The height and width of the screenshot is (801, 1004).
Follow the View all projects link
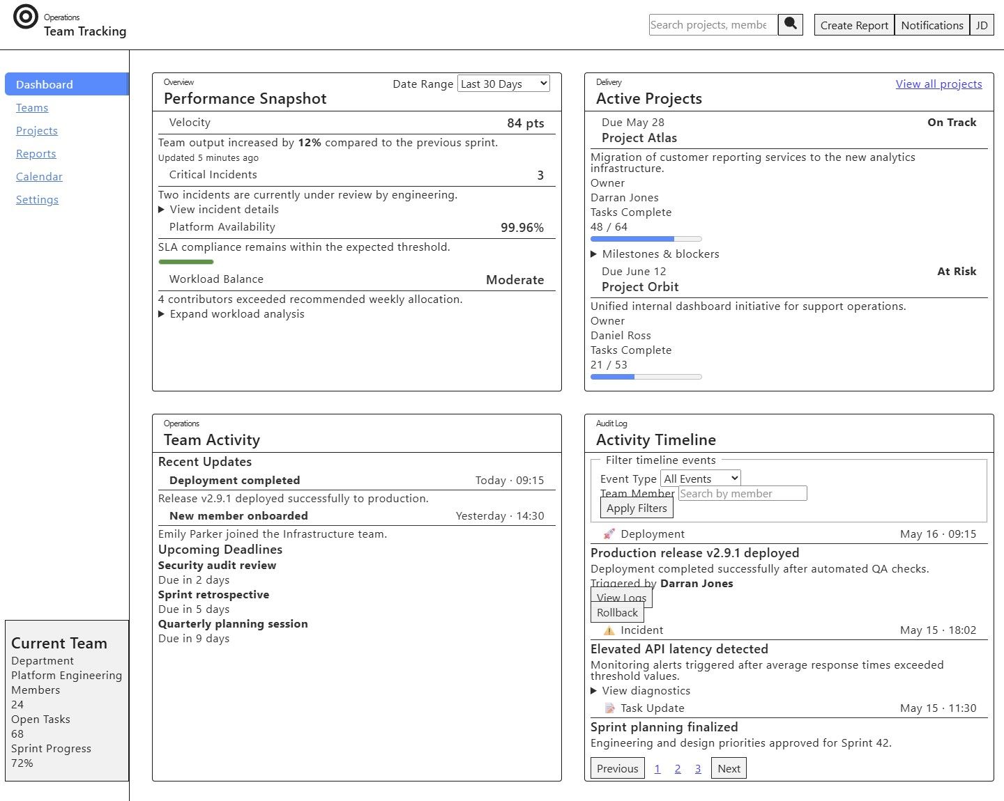pyautogui.click(x=938, y=84)
